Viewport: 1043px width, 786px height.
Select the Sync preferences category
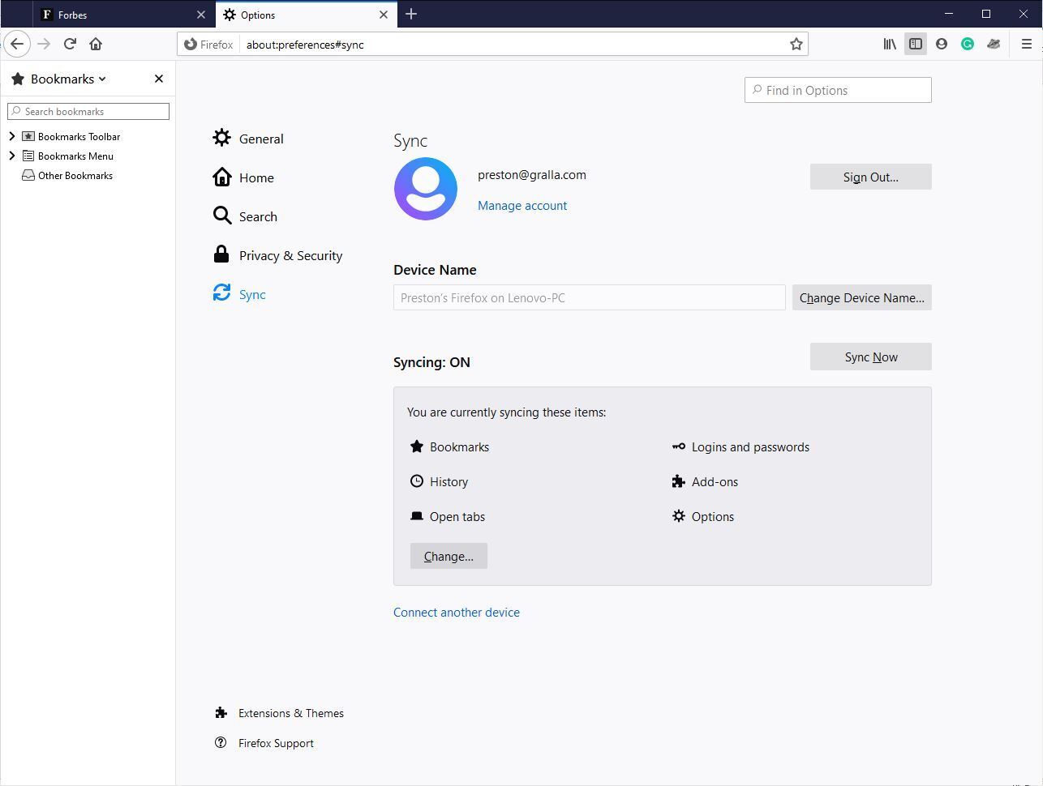[239, 294]
